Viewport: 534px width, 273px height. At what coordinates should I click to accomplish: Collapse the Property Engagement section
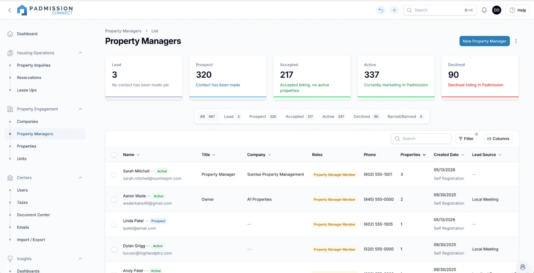pos(80,109)
